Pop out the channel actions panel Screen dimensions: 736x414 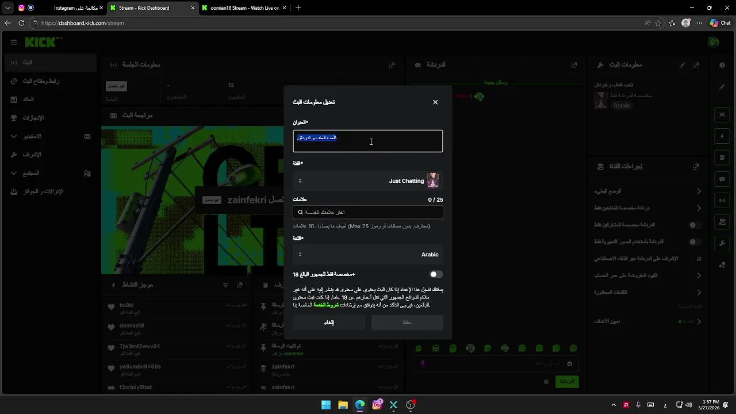pos(696,166)
